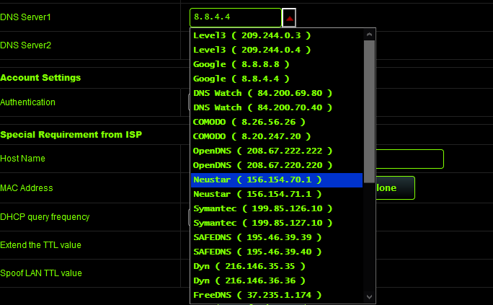Collapse the DNS Server1 dropdown arrow

(289, 17)
